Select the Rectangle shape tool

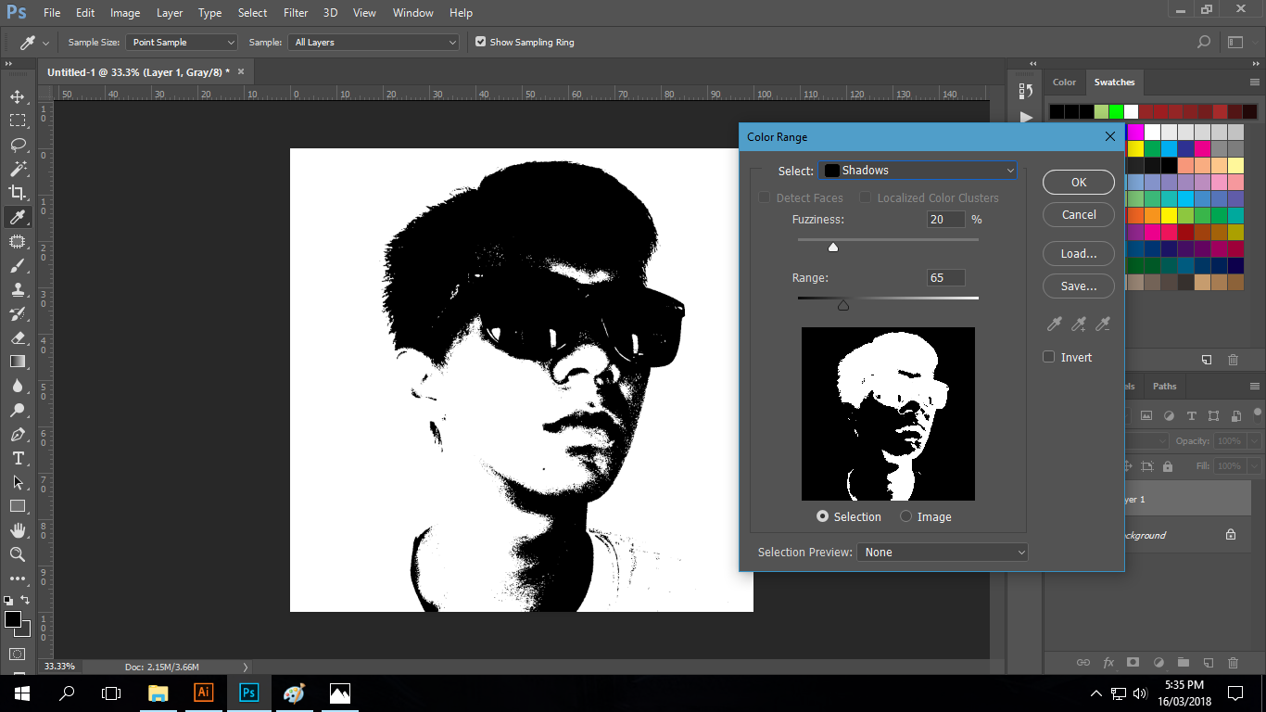(17, 506)
